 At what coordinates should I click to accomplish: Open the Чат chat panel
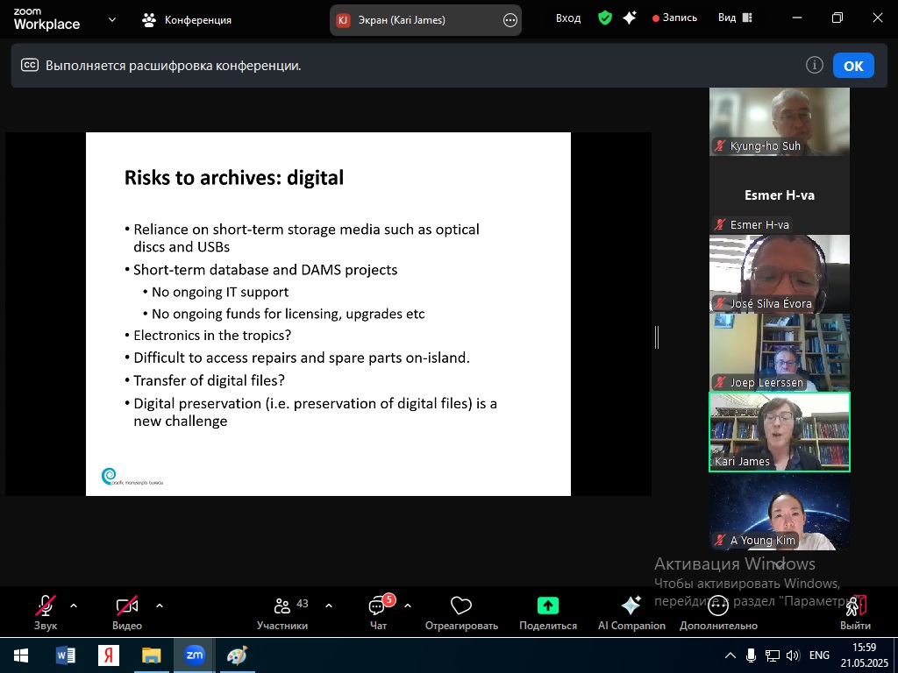pyautogui.click(x=379, y=612)
